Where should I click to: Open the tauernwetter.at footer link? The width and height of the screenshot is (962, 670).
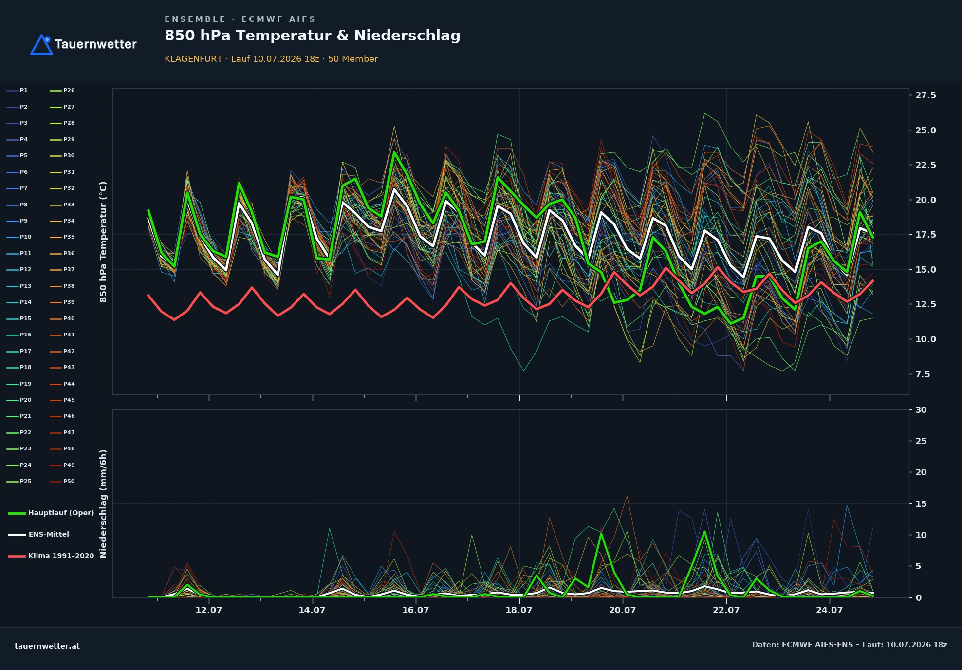coord(47,646)
